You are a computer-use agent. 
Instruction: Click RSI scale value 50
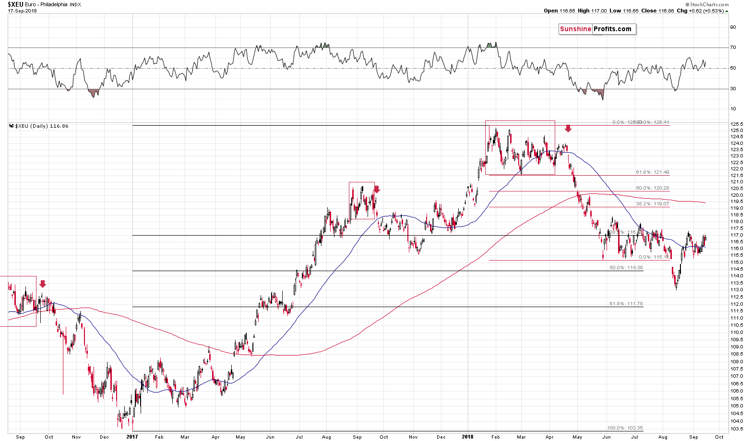733,68
